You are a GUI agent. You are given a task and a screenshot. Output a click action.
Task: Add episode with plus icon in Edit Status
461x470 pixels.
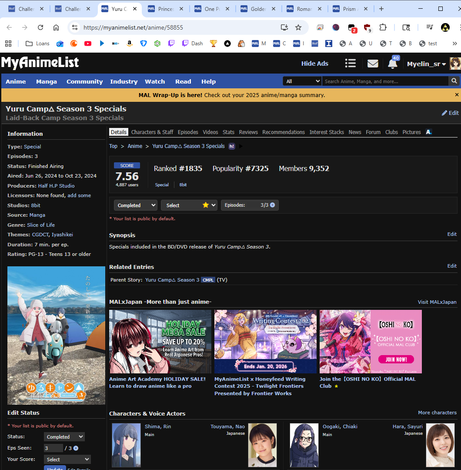click(76, 448)
